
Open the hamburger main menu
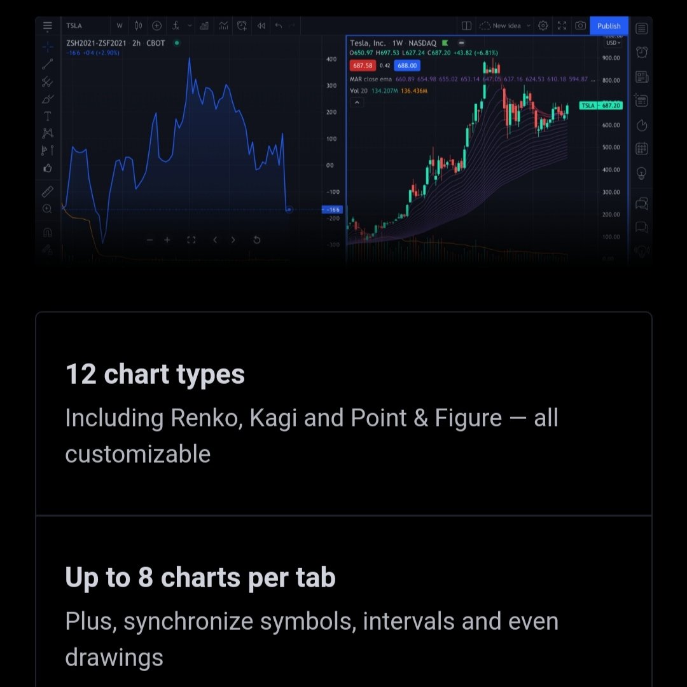(48, 26)
